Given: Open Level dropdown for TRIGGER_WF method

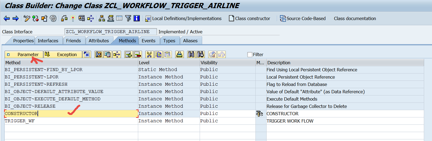Looking at the screenshot, I should [x=169, y=121].
